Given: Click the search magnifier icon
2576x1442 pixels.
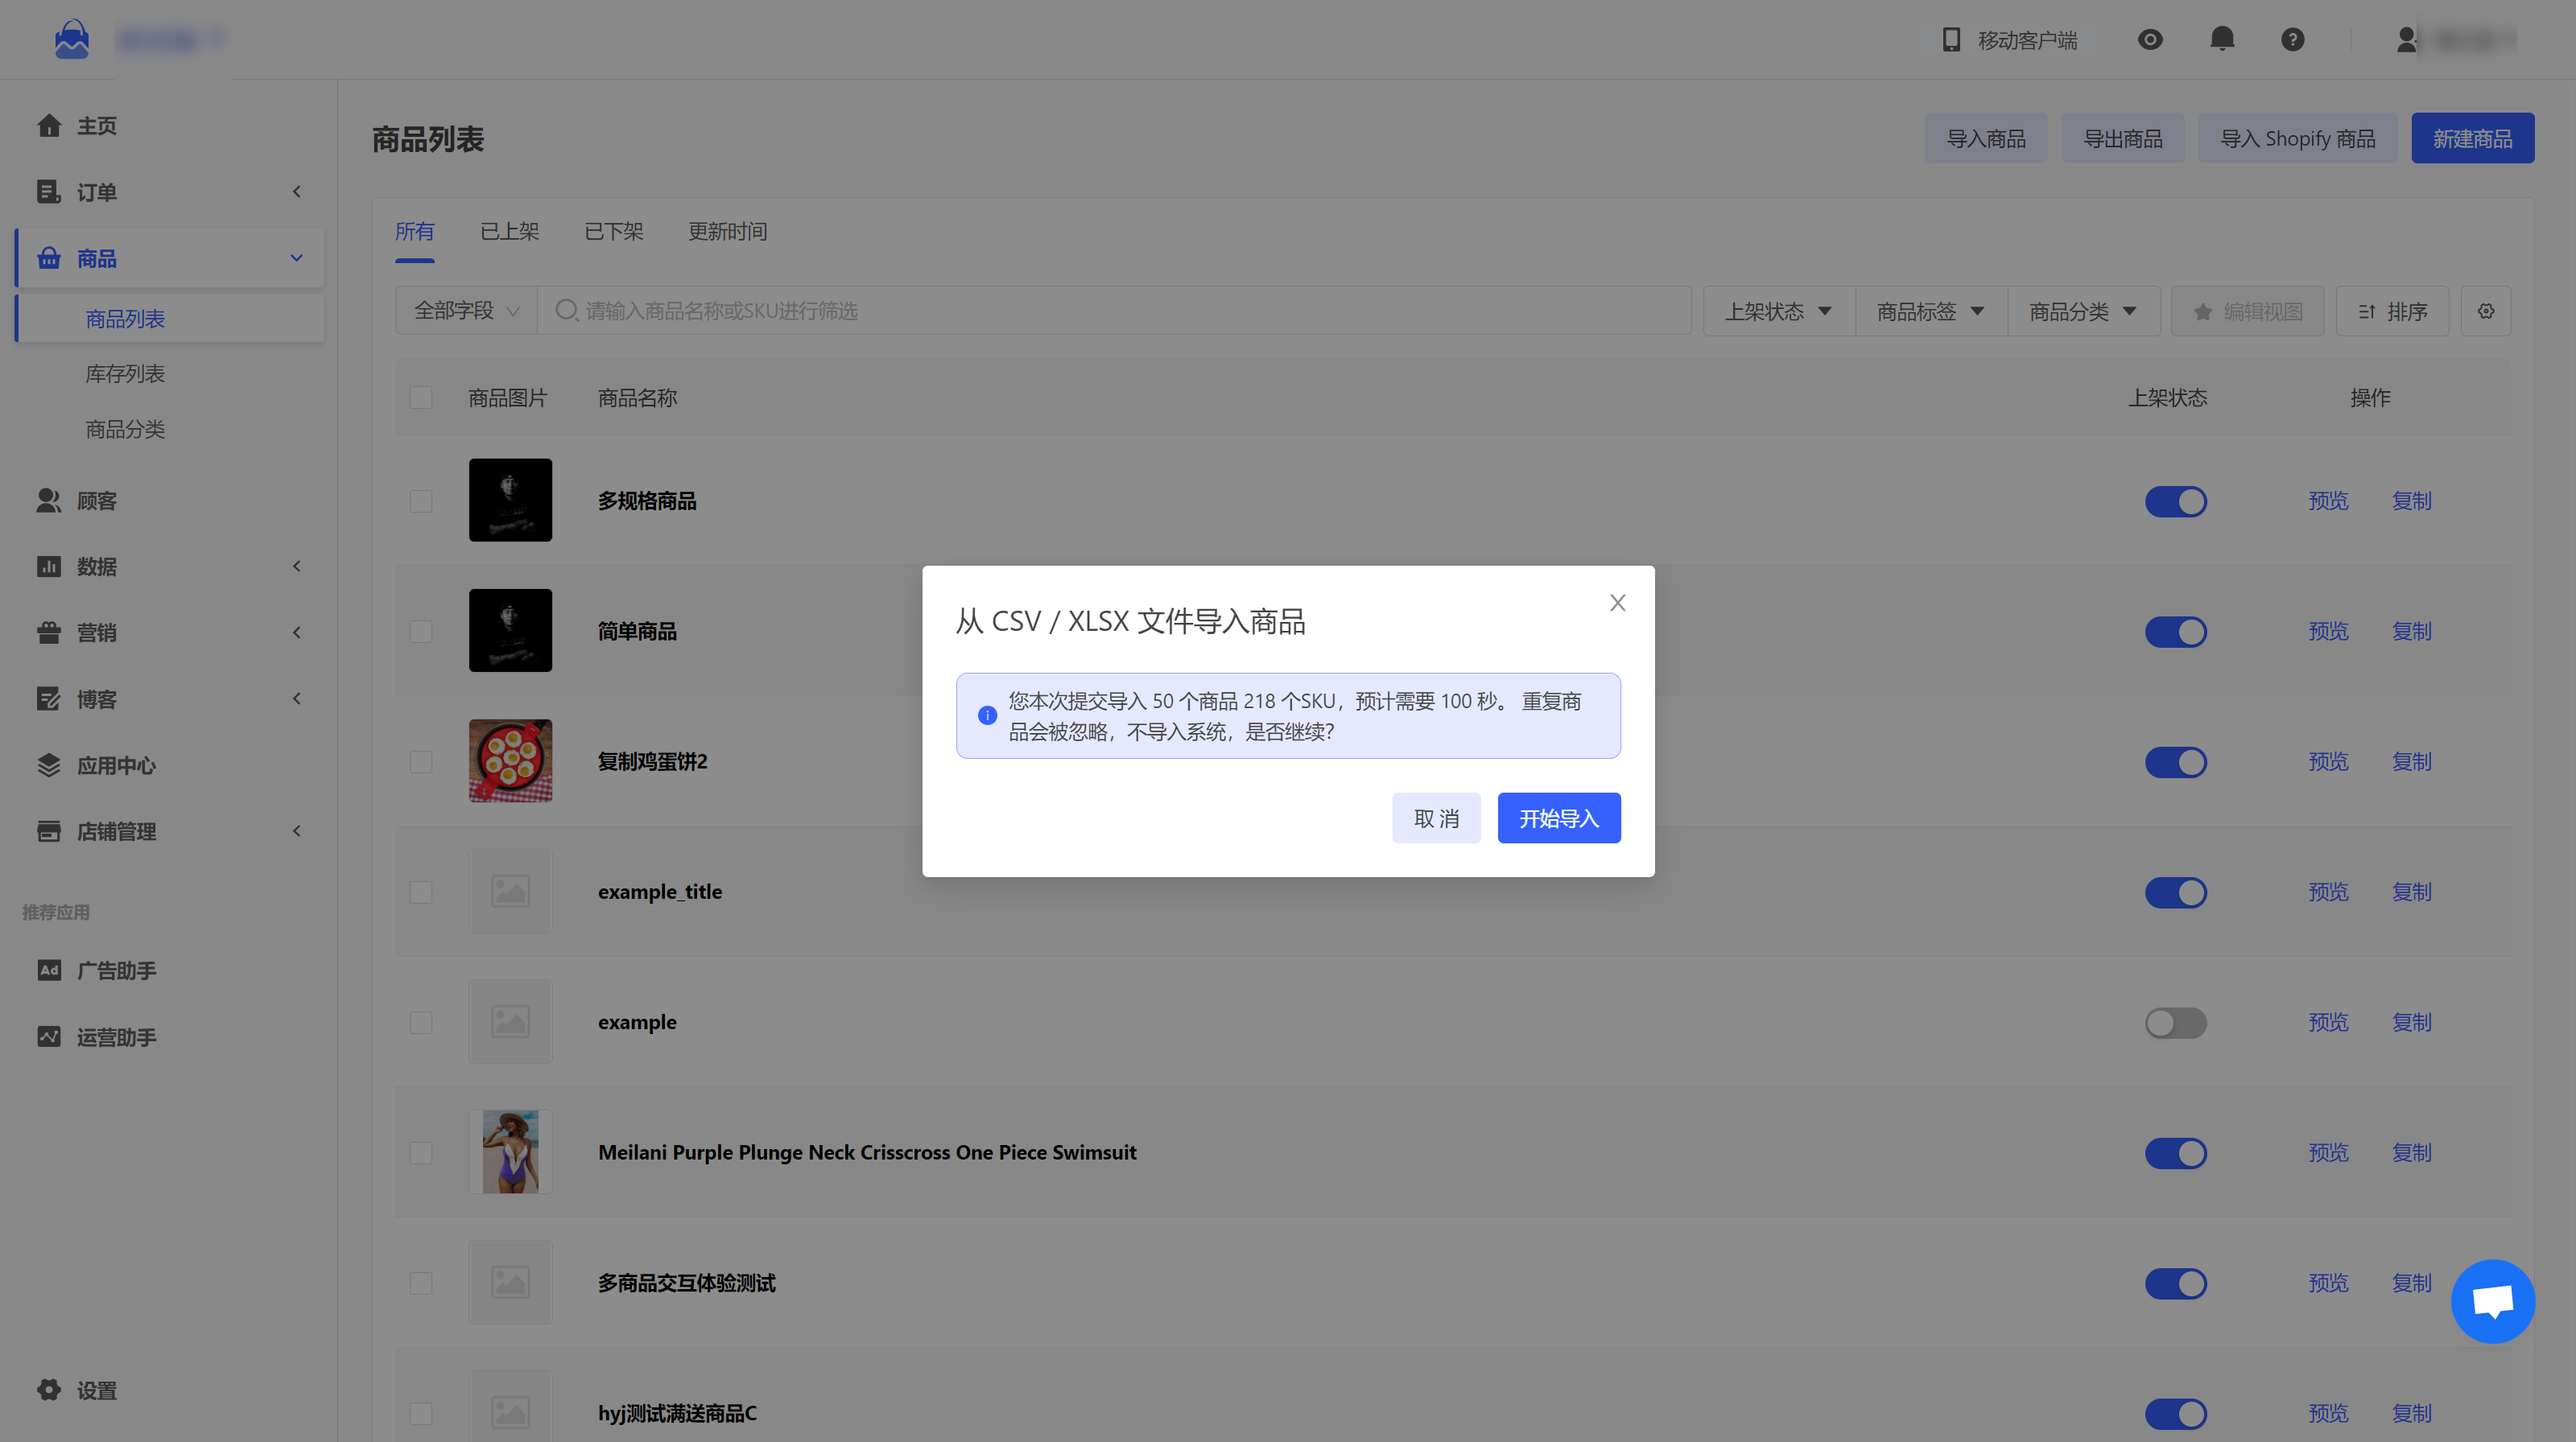Looking at the screenshot, I should 566,311.
